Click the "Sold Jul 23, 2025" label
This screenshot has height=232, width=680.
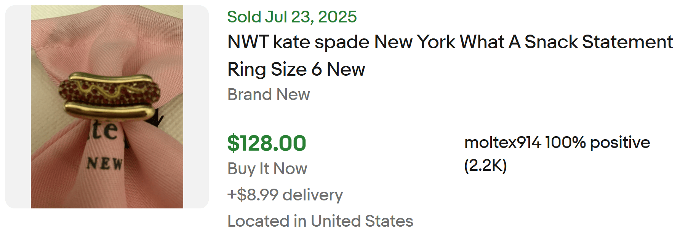(x=292, y=17)
